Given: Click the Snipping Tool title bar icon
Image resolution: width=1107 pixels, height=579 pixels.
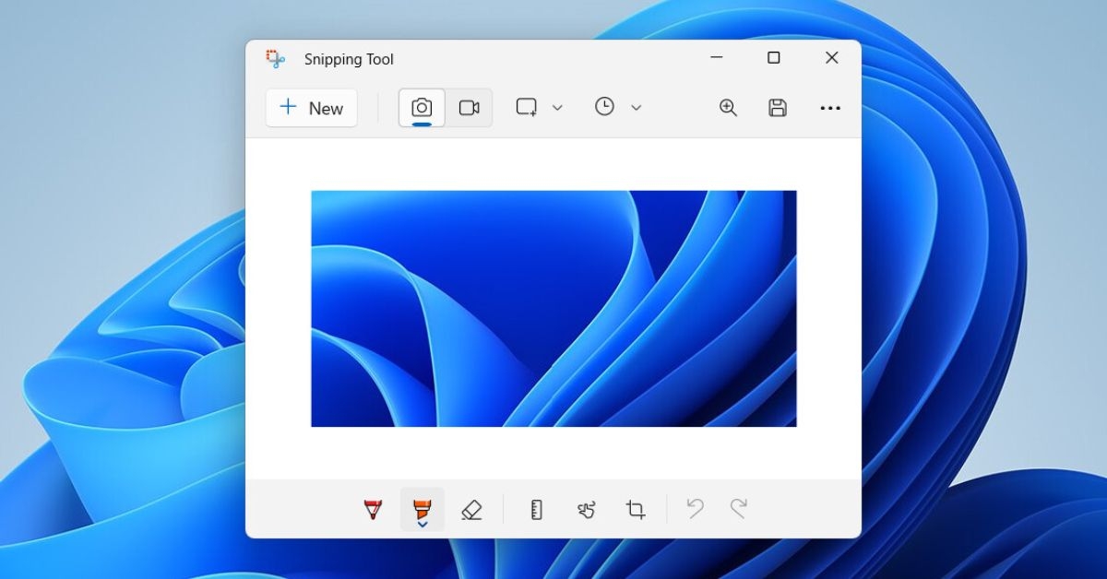Looking at the screenshot, I should coord(275,59).
